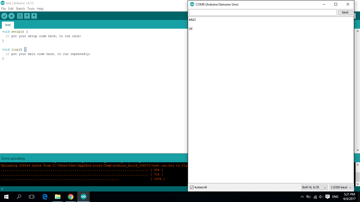360x202 pixels.
Task: Create a new sketch with New icon
Action: coord(20,16)
